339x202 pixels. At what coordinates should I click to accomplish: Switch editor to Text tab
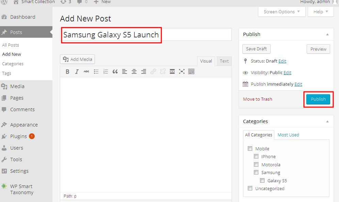[x=224, y=61]
